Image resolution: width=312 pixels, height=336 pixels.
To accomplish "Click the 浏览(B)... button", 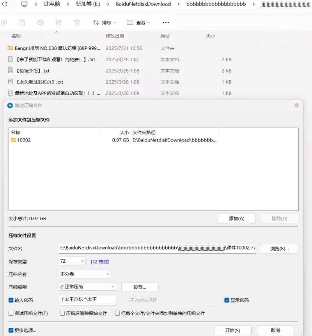I will point(279,249).
